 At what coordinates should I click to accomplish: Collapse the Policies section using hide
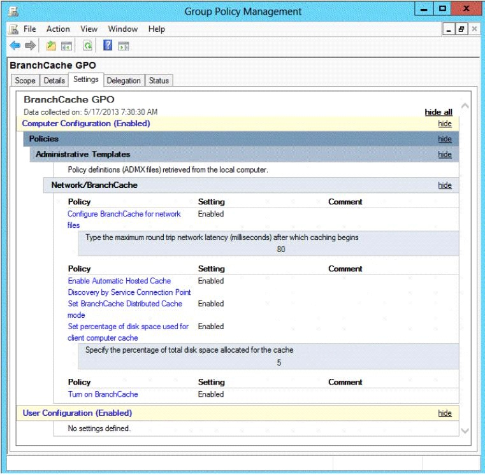445,139
